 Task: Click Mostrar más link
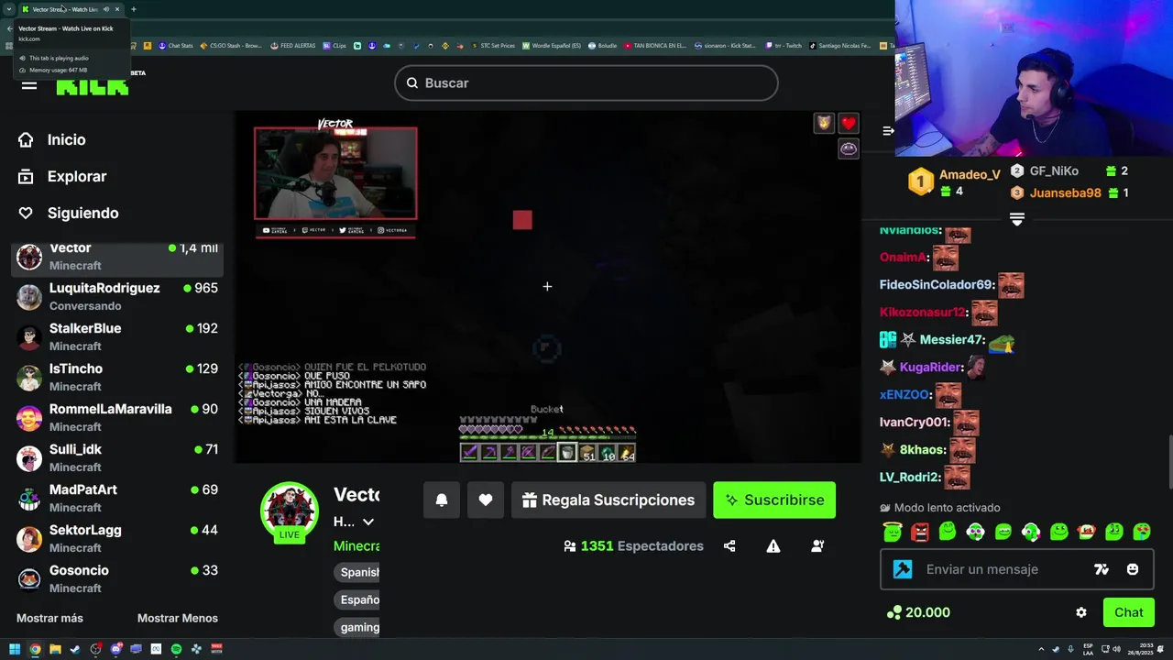[x=49, y=618]
